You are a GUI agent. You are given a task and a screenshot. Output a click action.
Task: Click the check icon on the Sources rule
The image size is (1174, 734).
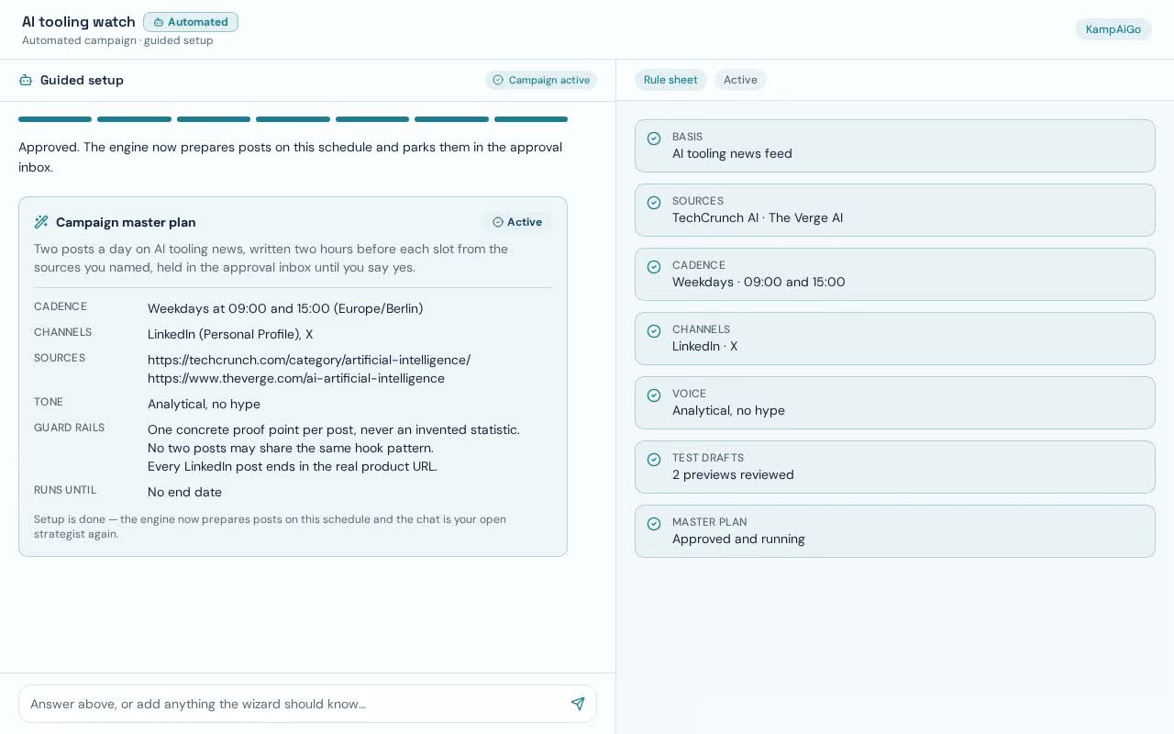point(654,203)
